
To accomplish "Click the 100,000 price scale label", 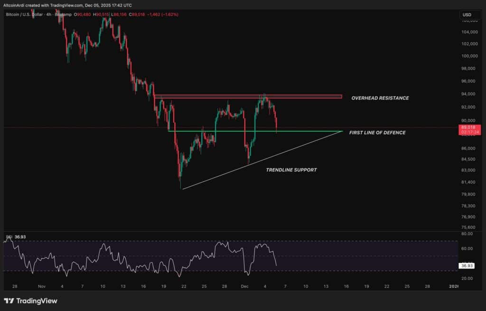I will 469,56.
